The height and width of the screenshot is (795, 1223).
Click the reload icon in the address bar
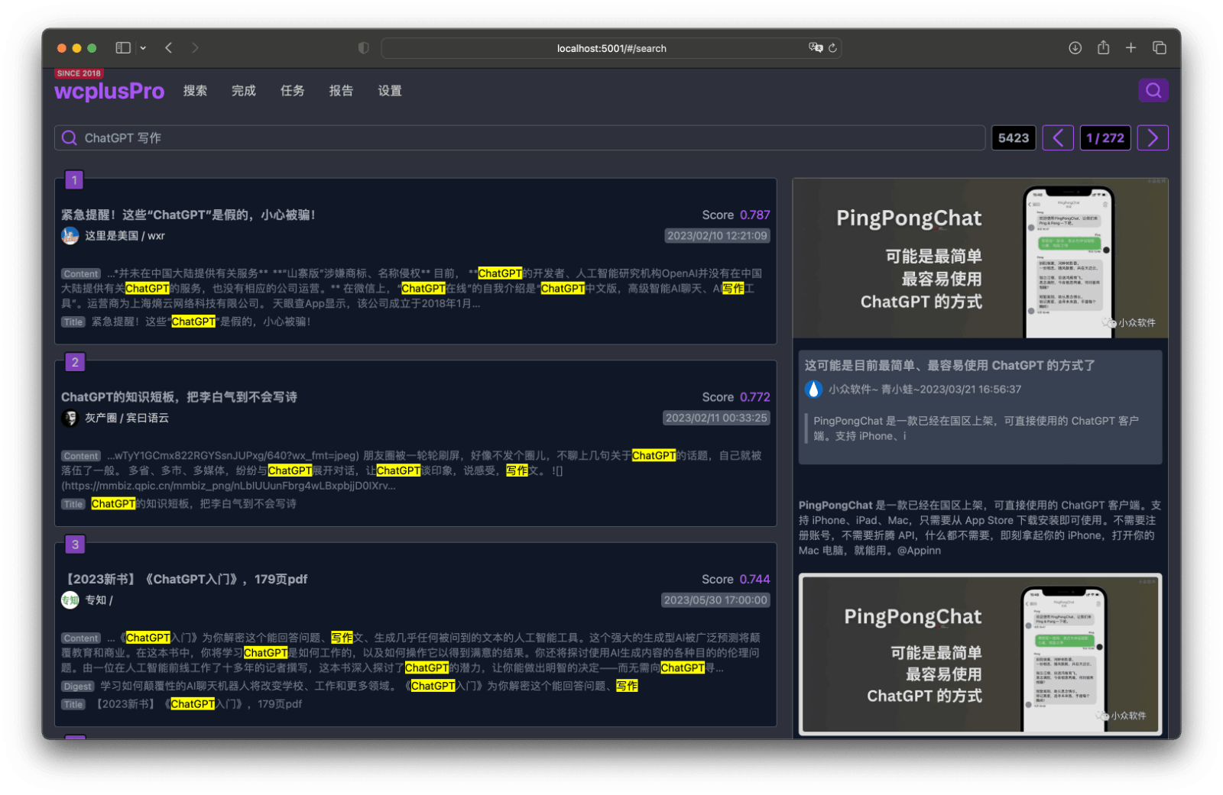[832, 47]
